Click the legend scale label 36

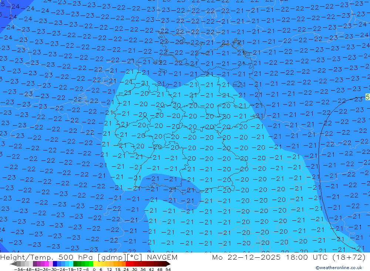point(143,270)
